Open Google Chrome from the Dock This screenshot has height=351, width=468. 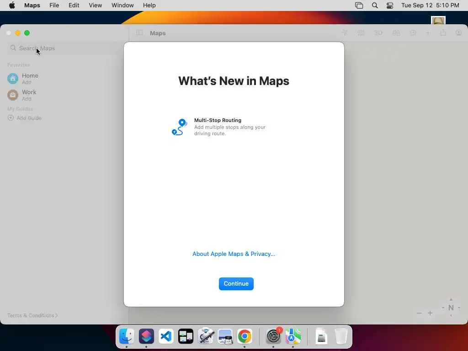pyautogui.click(x=245, y=336)
